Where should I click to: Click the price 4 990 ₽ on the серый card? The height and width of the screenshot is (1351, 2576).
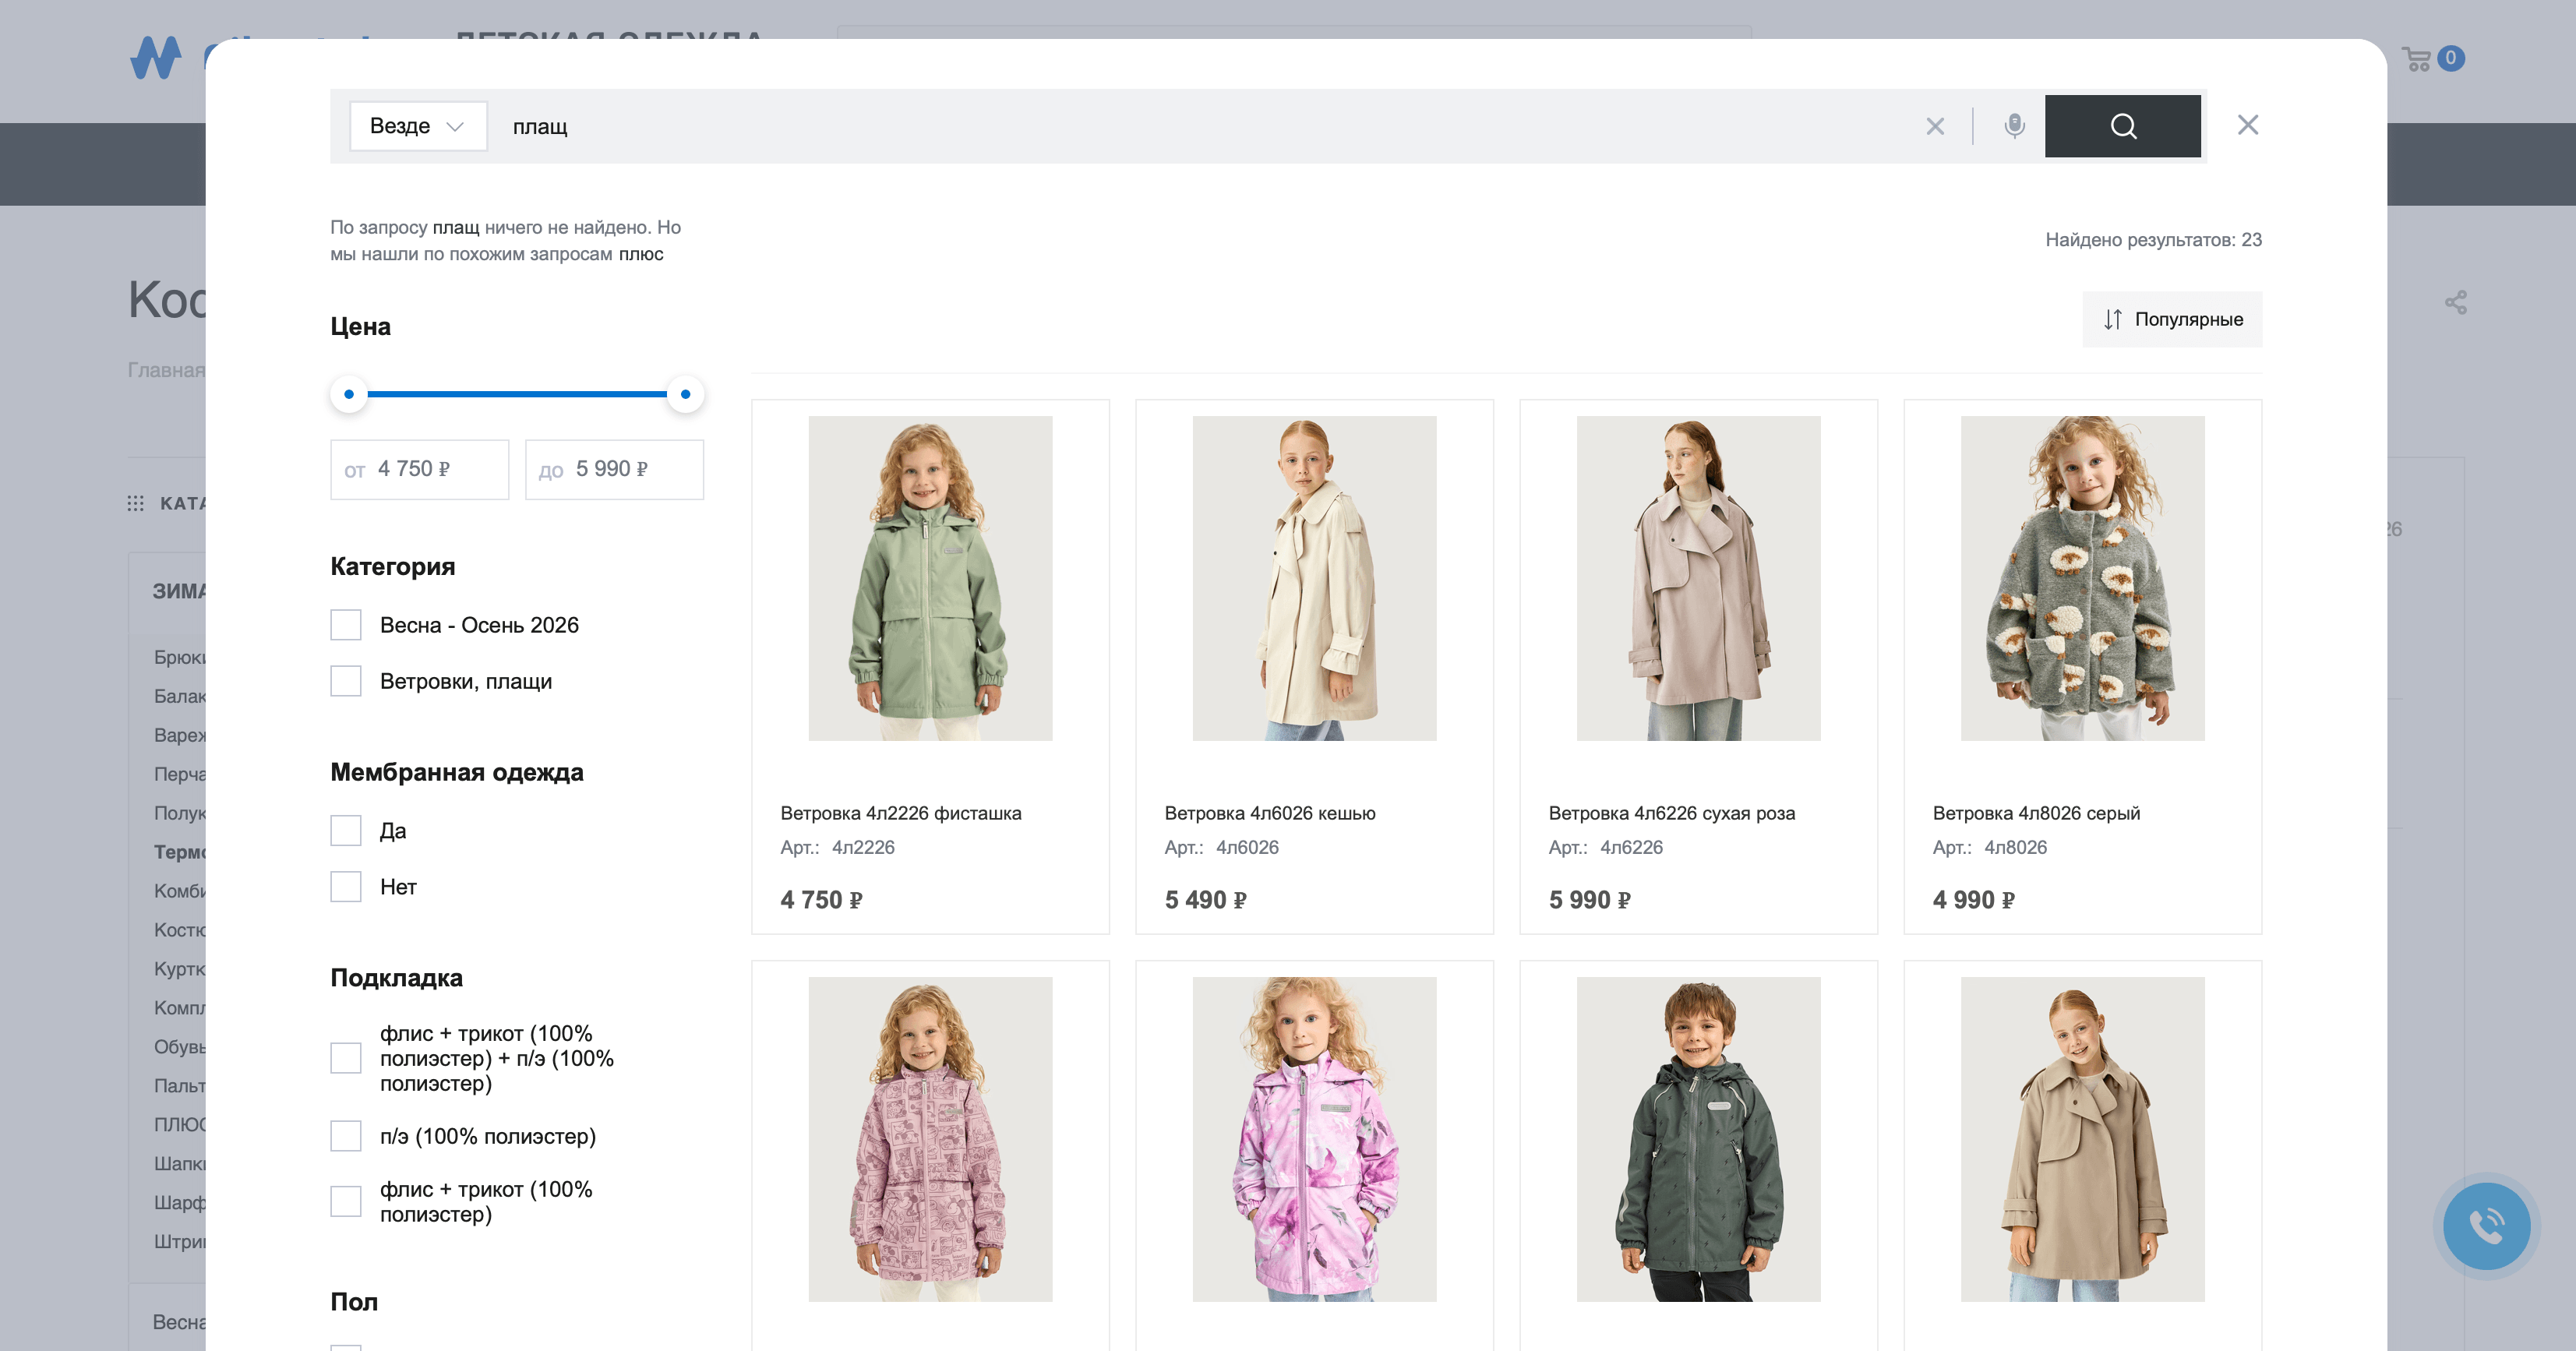pos(1973,900)
